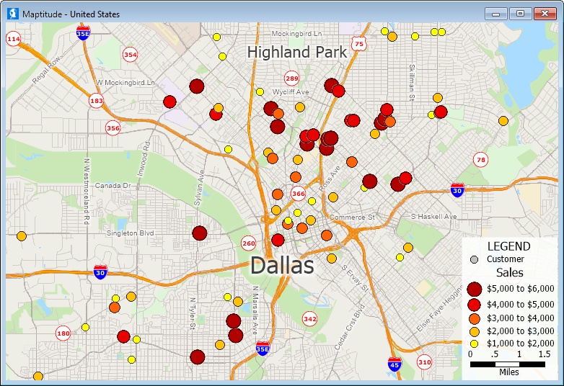564x386 pixels.
Task: Click the route 75 shield by Highland Park
Action: click(359, 45)
